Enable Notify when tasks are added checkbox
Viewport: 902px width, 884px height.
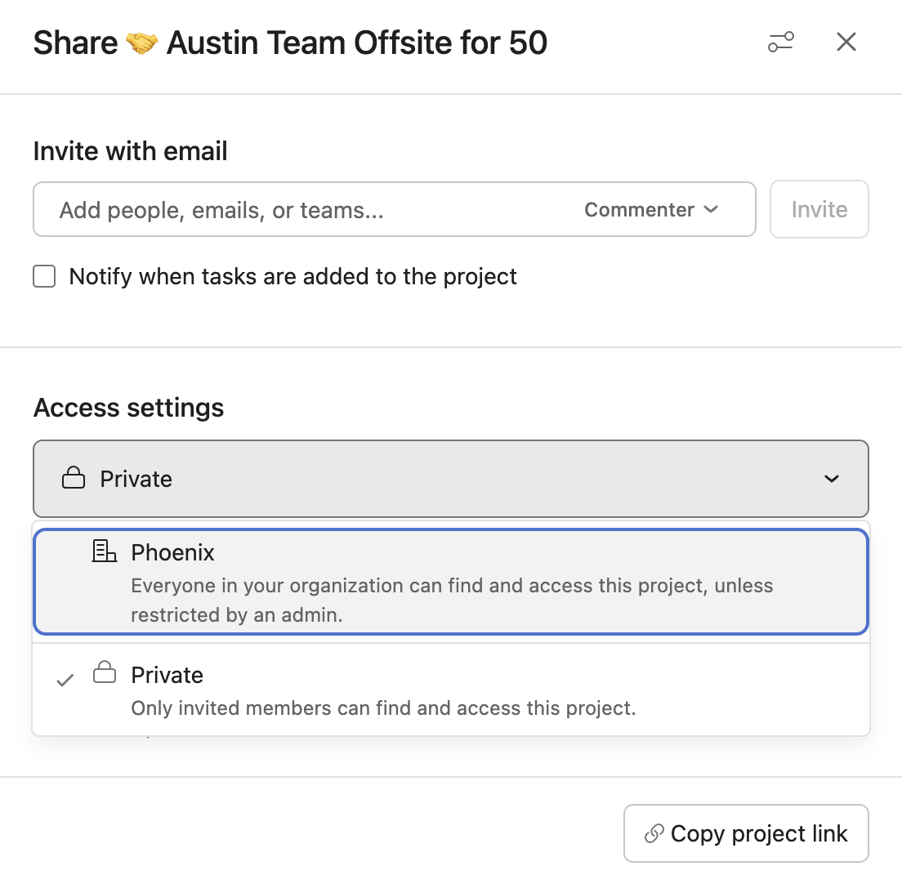tap(44, 276)
